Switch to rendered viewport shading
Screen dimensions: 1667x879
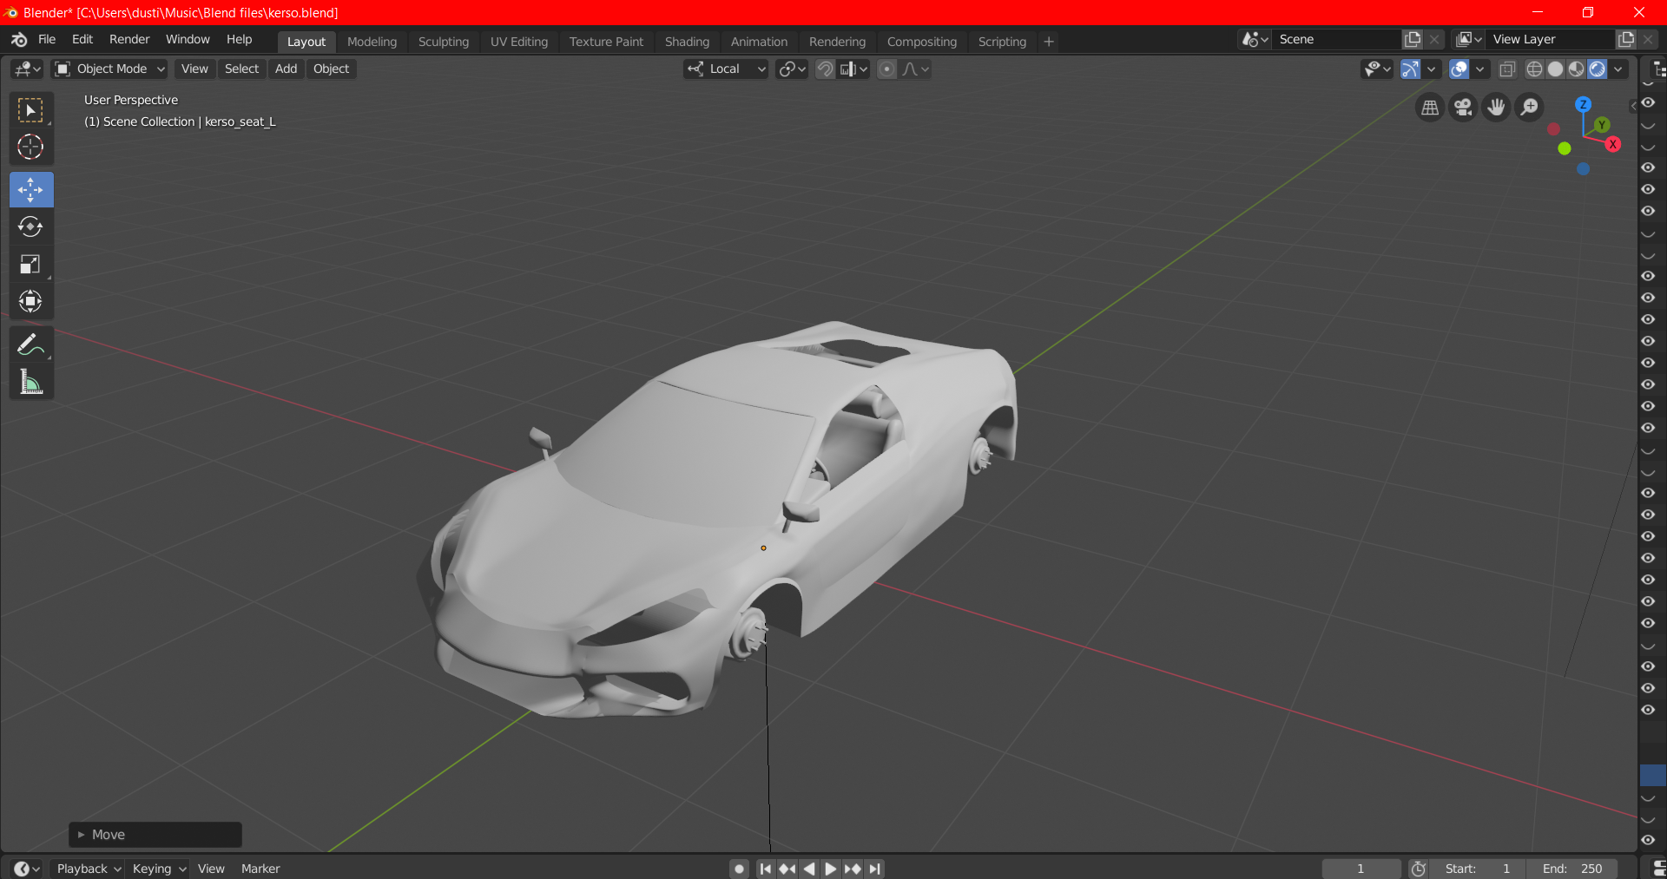pyautogui.click(x=1597, y=69)
